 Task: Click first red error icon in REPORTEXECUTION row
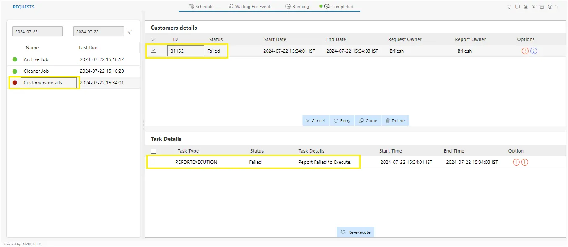pos(516,162)
